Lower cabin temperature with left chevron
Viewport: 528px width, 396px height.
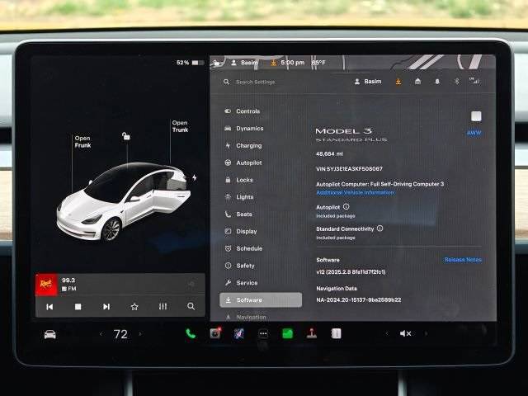101,334
